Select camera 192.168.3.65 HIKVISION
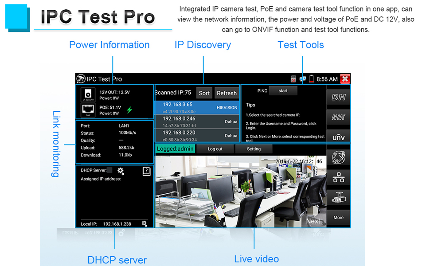The height and width of the screenshot is (266, 430). point(197,107)
